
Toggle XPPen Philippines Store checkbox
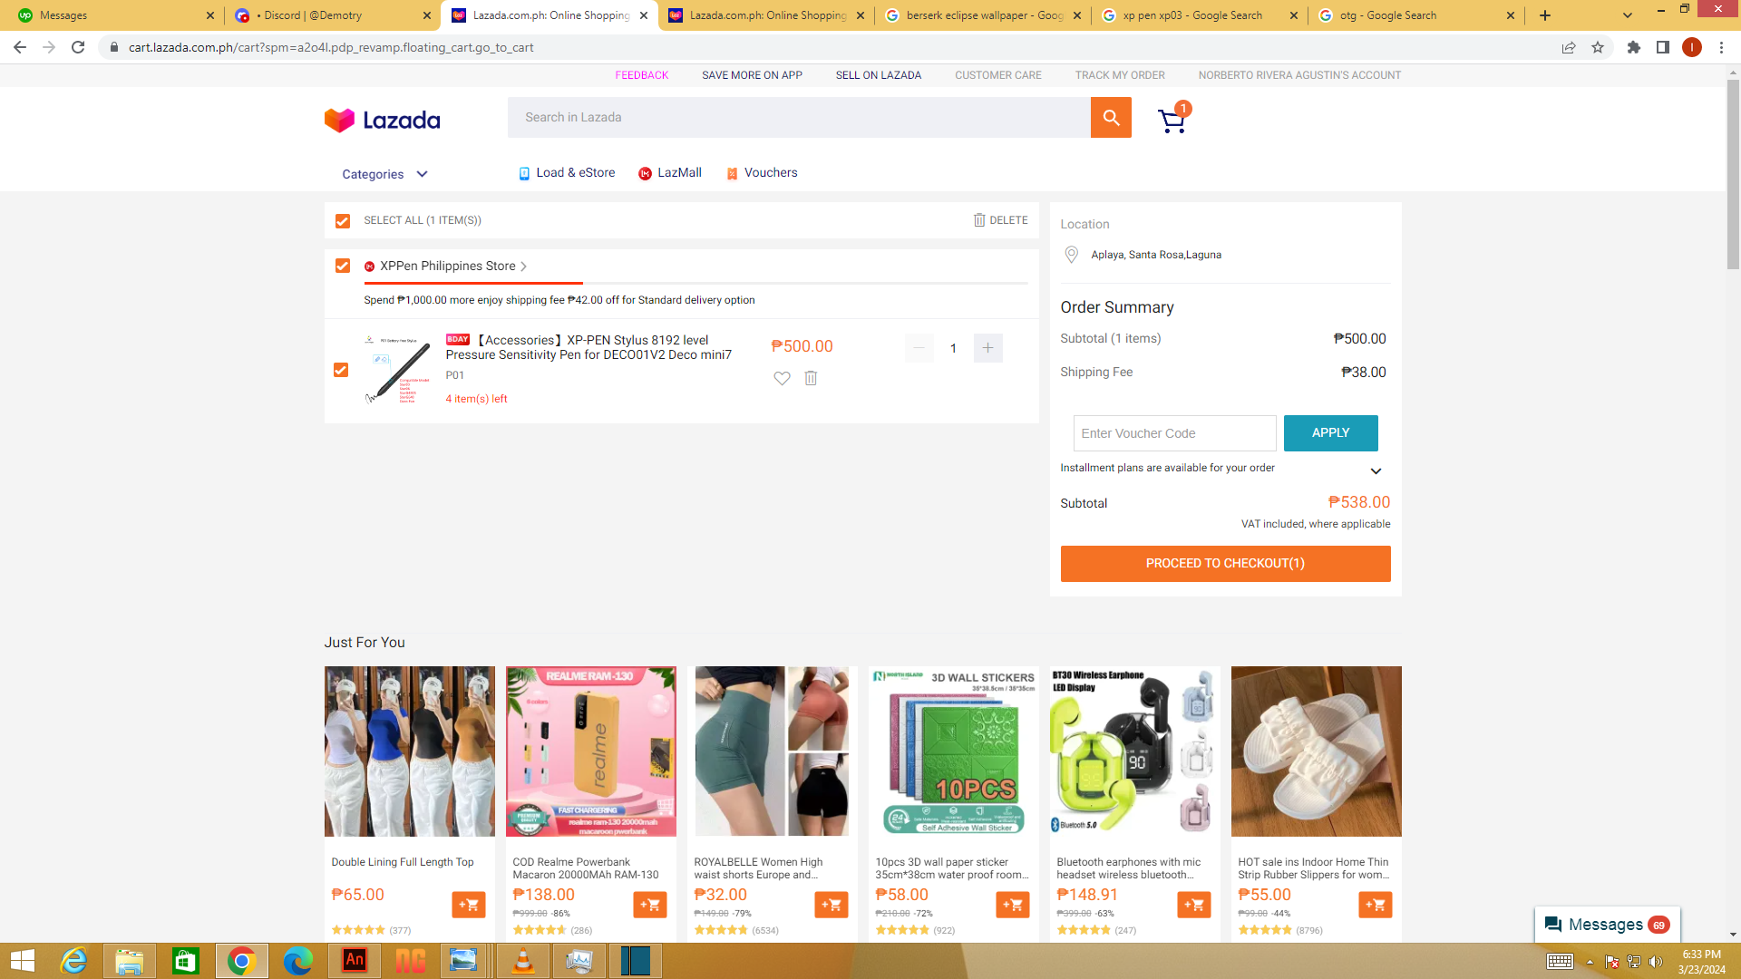(x=343, y=266)
